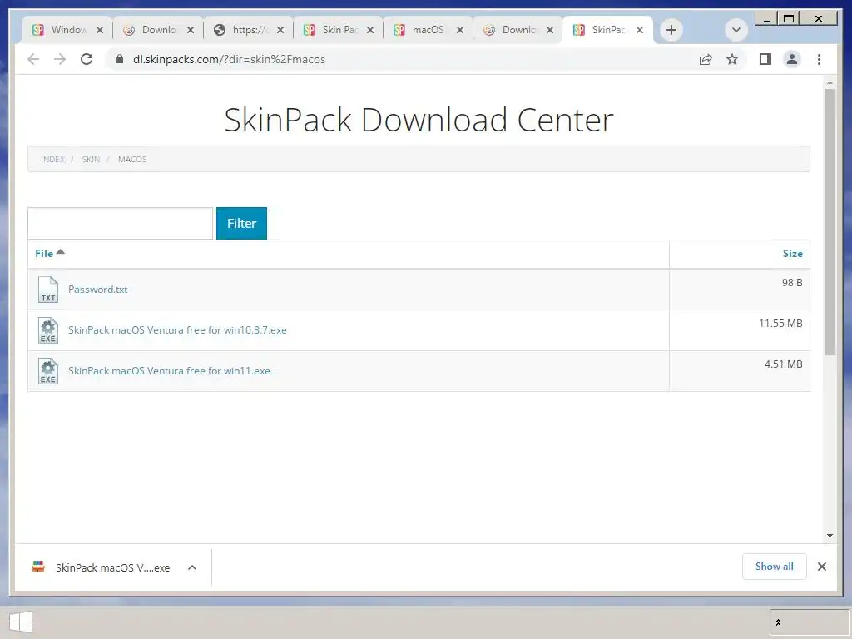Viewport: 852px width, 639px height.
Task: Click page scrollbar down arrow
Action: click(830, 536)
